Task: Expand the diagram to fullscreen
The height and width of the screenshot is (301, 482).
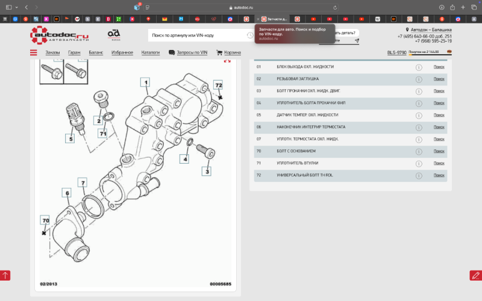Action: (227, 60)
